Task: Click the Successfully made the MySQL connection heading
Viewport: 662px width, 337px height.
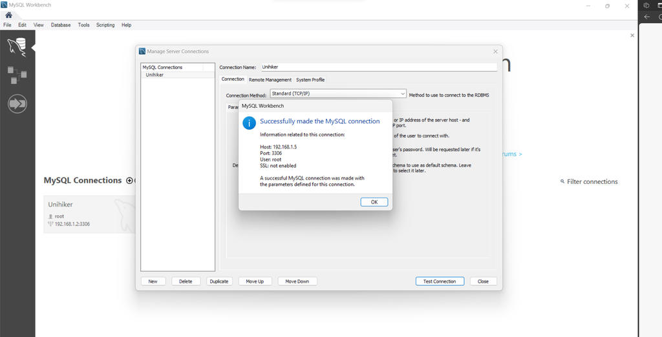Action: click(x=319, y=121)
